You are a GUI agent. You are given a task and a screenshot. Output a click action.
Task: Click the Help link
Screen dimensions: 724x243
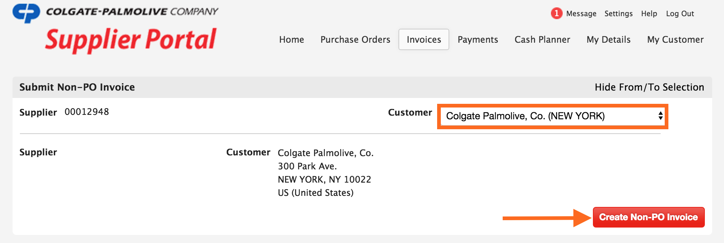649,14
